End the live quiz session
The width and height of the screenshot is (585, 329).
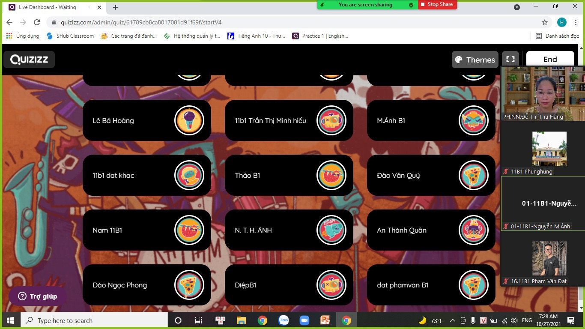point(550,60)
